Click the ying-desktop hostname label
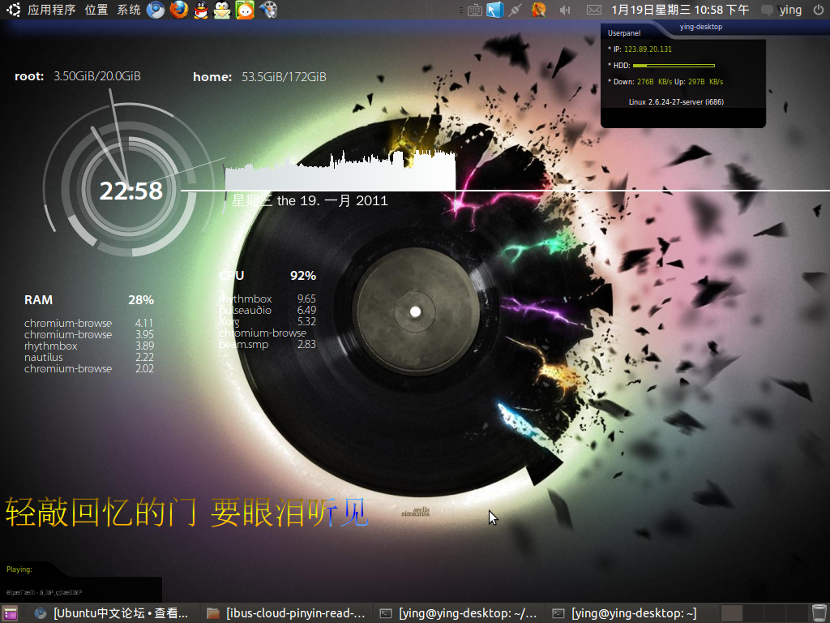Viewport: 830px width, 623px height. (701, 27)
